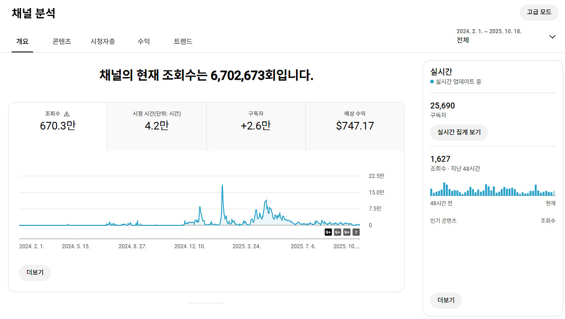
Task: Open the 전체 period selector text
Action: click(463, 40)
